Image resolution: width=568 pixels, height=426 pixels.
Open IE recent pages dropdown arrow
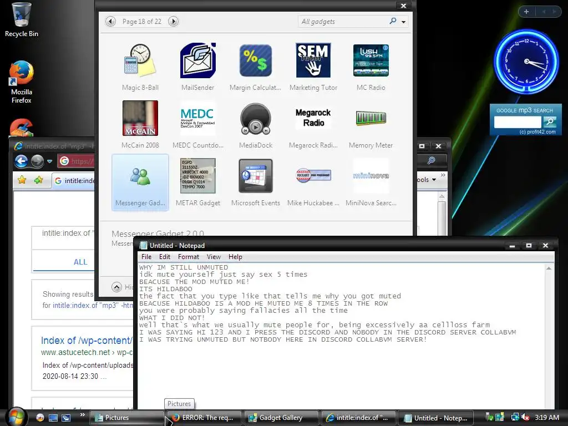tap(49, 161)
